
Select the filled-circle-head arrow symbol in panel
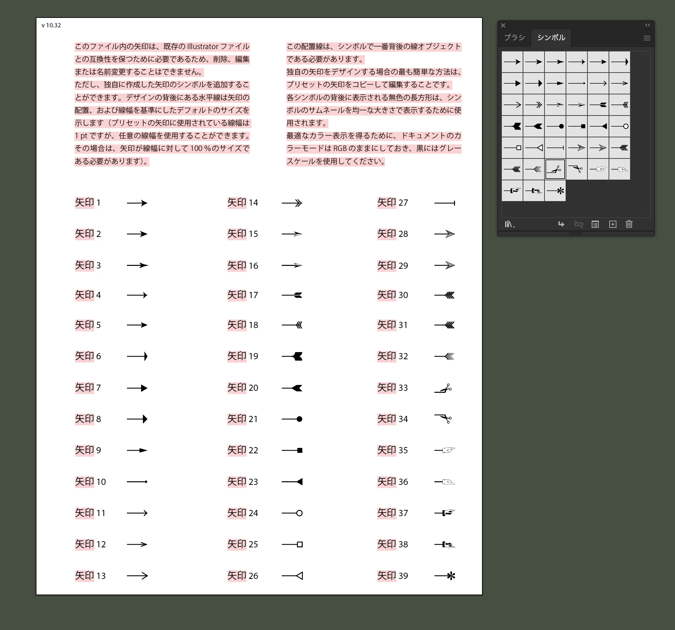555,126
